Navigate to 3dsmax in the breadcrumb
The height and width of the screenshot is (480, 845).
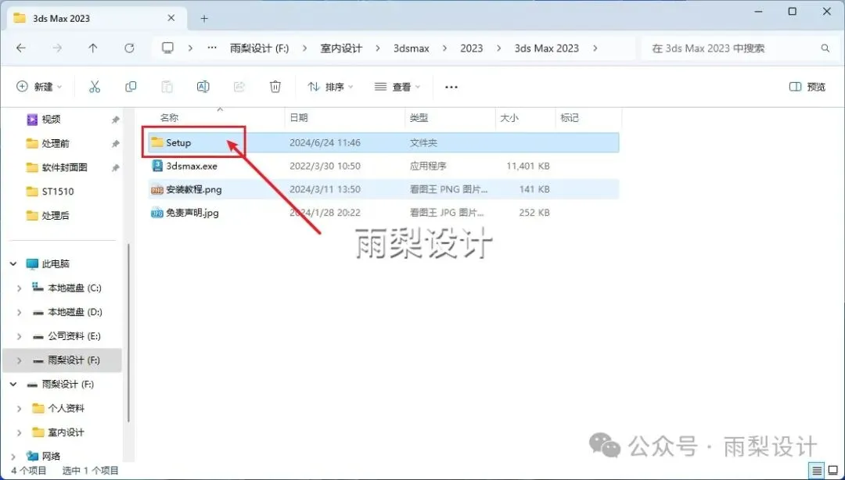click(x=412, y=48)
